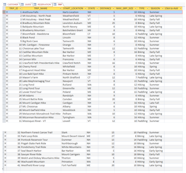Open the STATE column dropdown arrow

(x=97, y=8)
